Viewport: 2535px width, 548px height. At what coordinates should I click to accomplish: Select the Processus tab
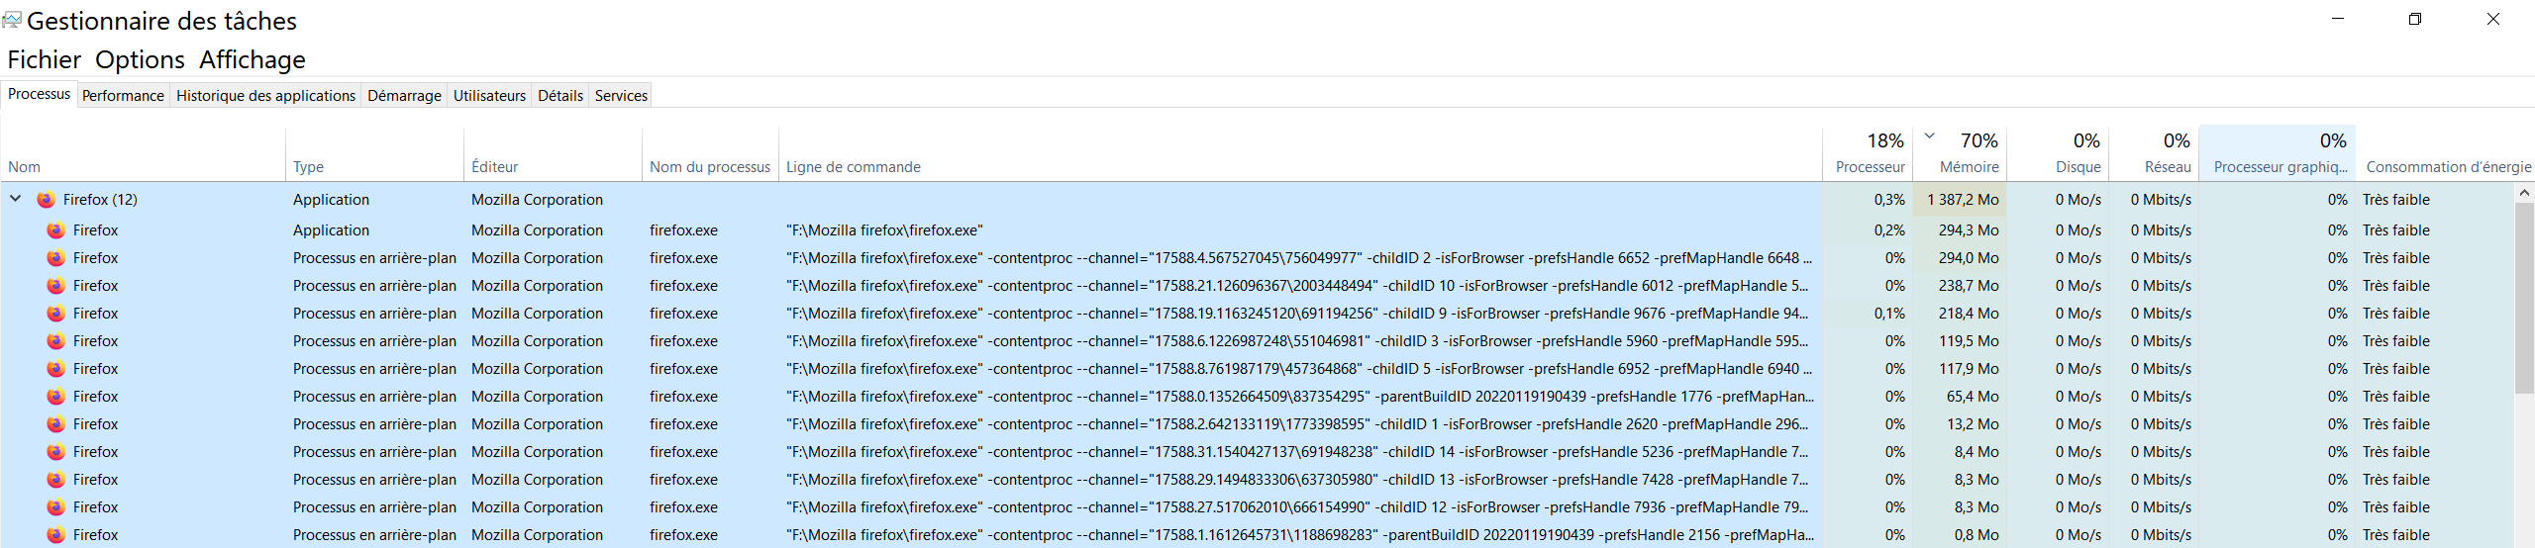(x=40, y=94)
